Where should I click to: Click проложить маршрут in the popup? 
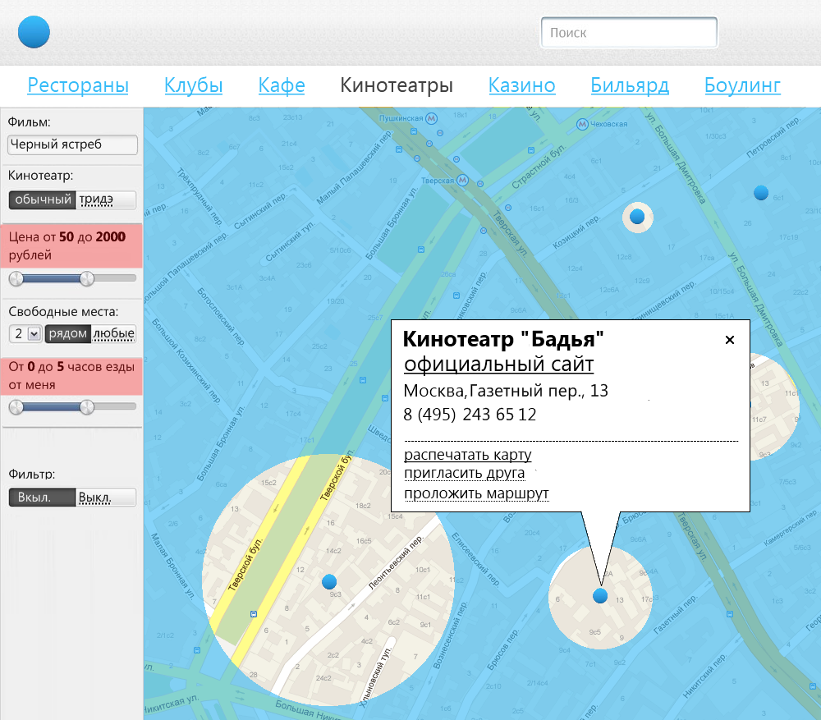[x=476, y=493]
